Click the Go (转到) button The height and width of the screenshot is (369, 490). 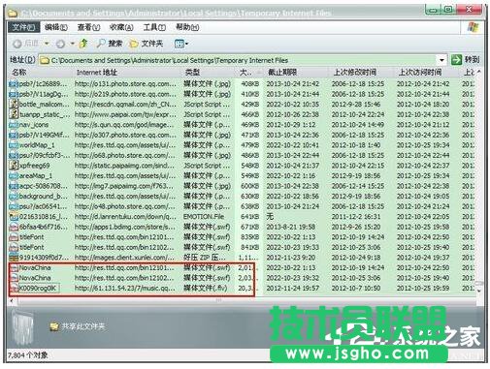pos(465,60)
